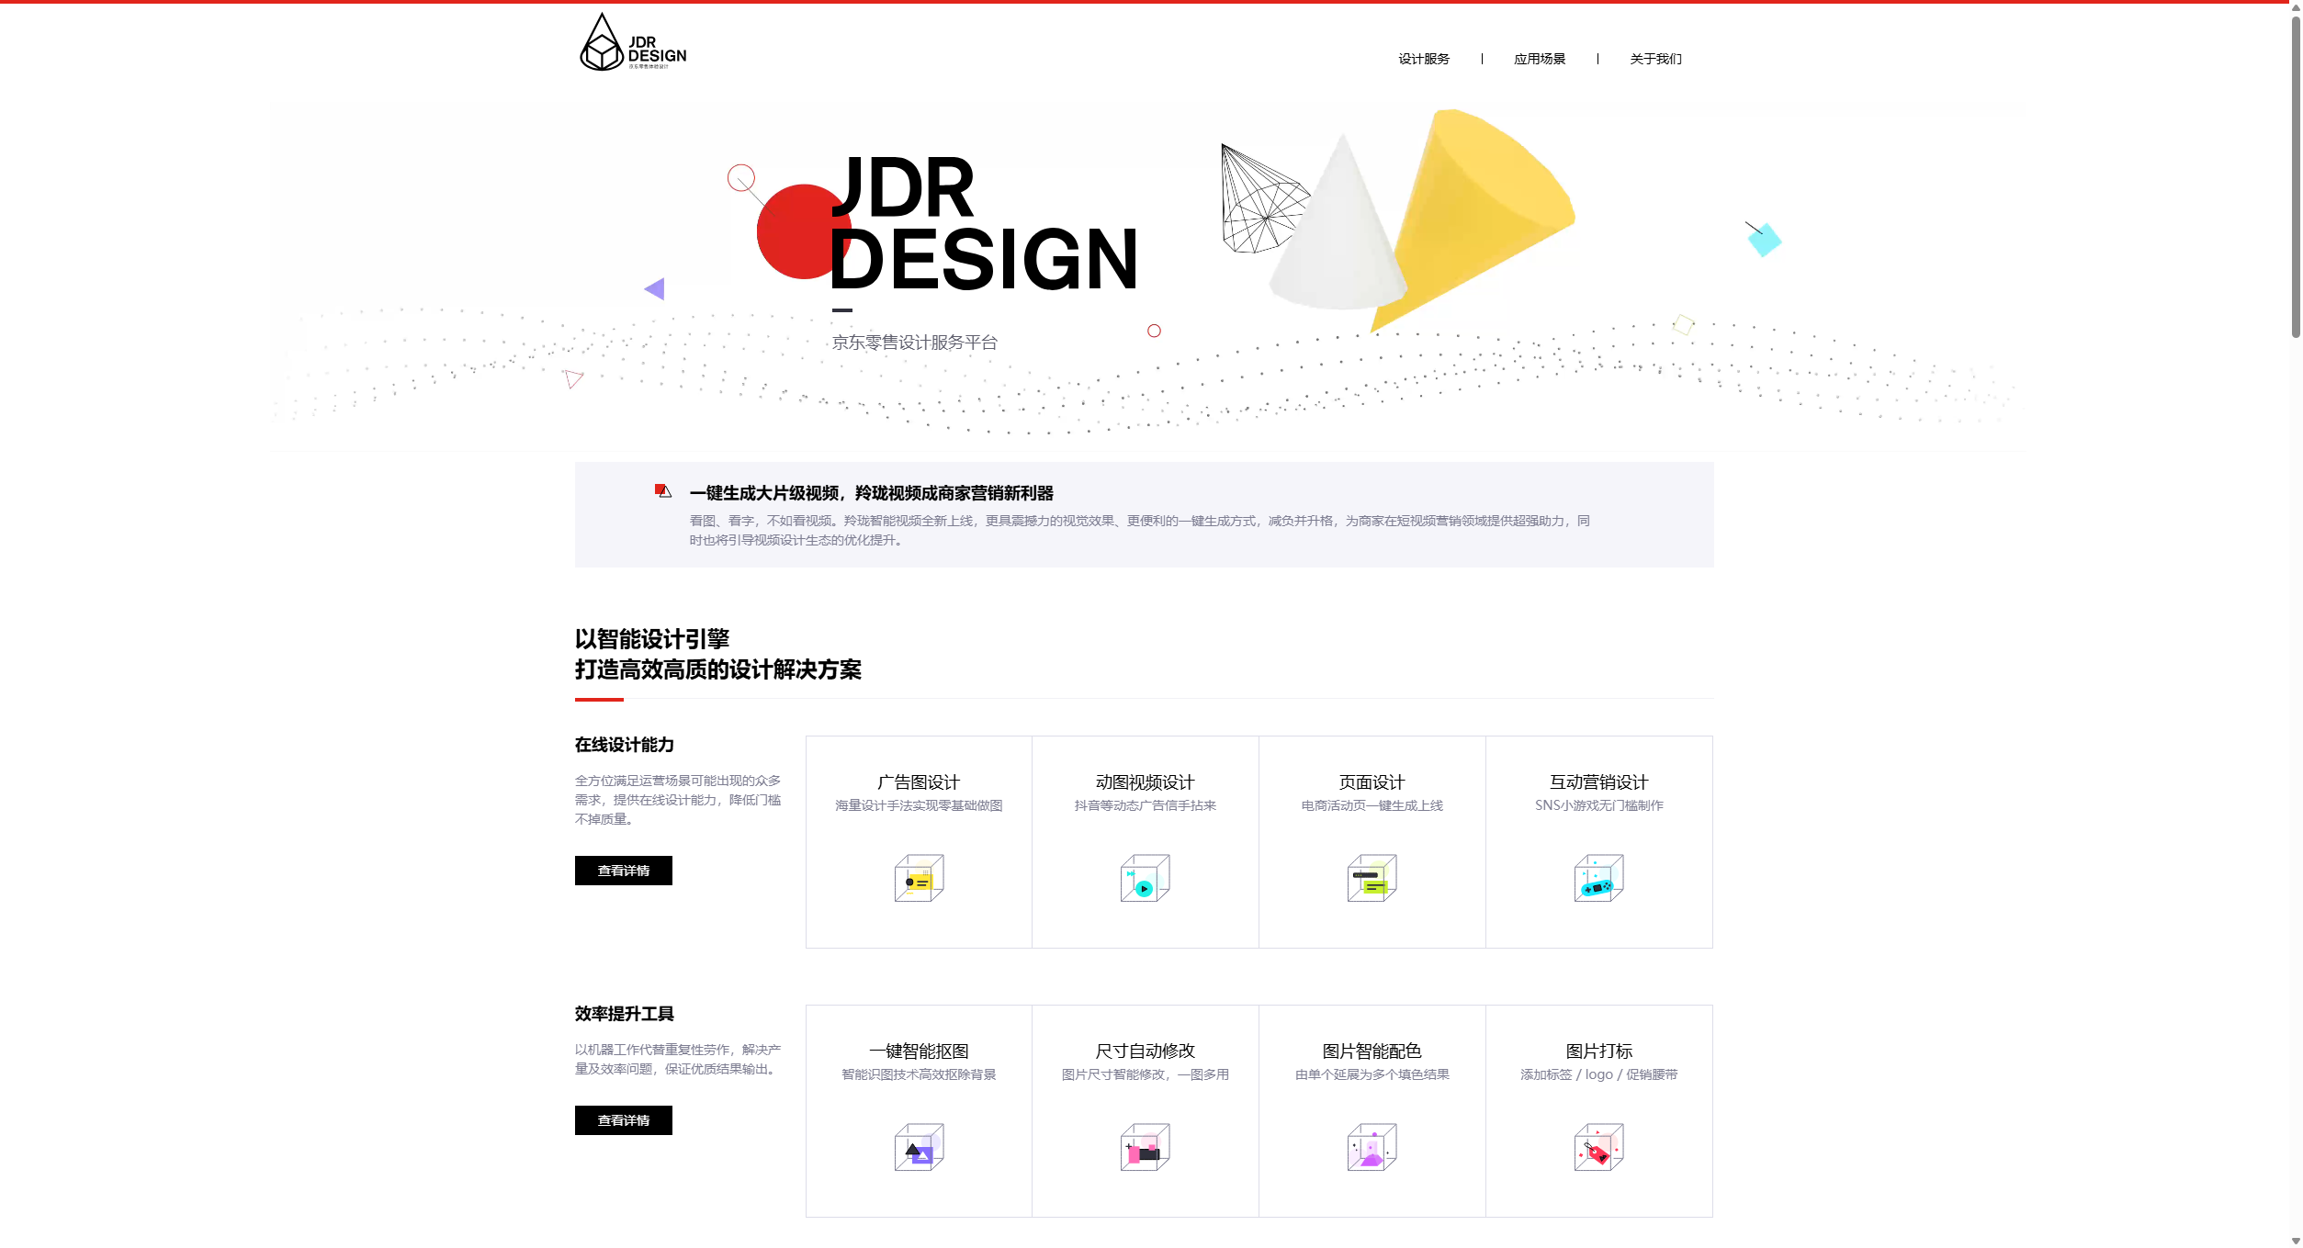Image resolution: width=2303 pixels, height=1248 pixels.
Task: Click the 一键智能抠图 cube icon
Action: 919,1147
